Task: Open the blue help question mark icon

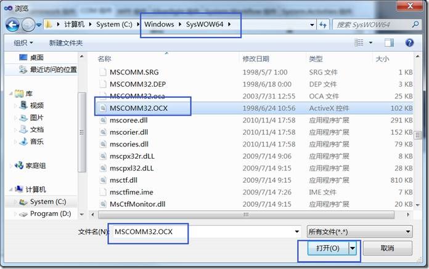Action: pyautogui.click(x=409, y=42)
